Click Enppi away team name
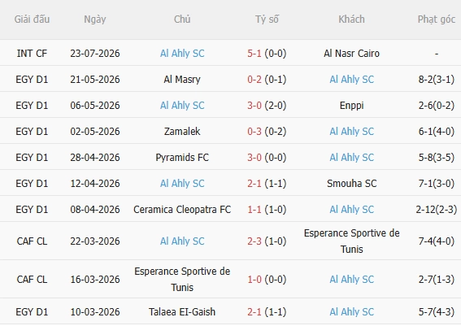461x326 pixels. pos(351,106)
